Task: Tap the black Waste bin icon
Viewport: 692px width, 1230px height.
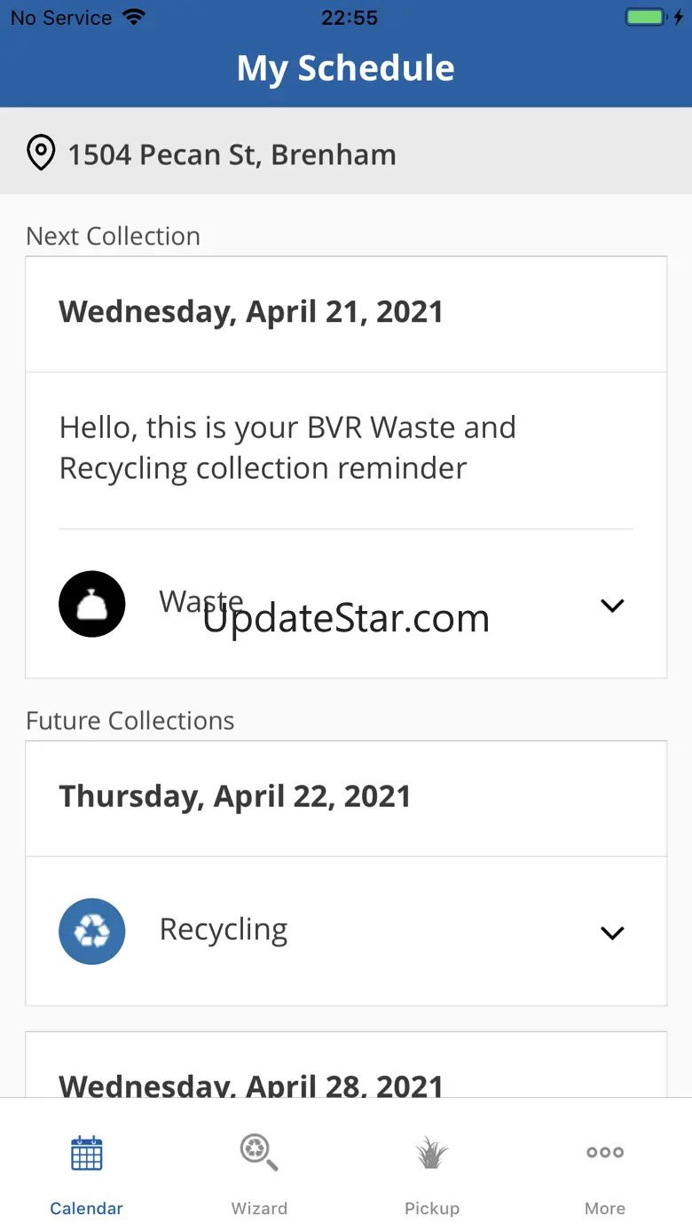Action: pyautogui.click(x=92, y=604)
